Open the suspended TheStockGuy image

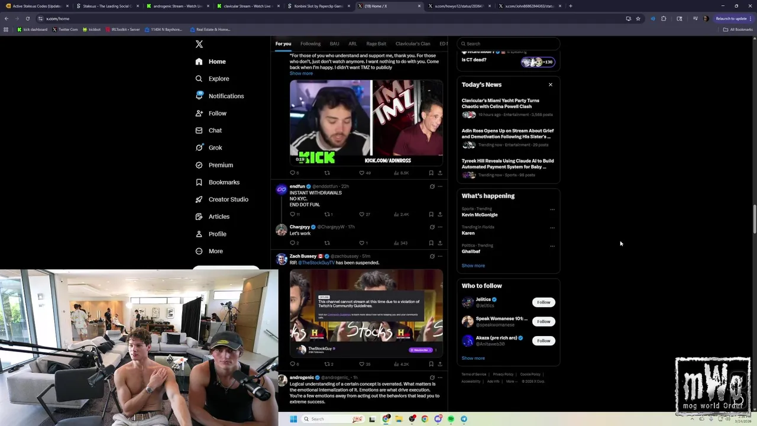tap(366, 314)
